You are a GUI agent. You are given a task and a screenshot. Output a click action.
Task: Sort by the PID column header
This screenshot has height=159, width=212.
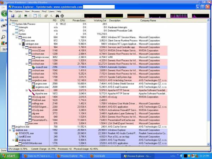(54, 20)
